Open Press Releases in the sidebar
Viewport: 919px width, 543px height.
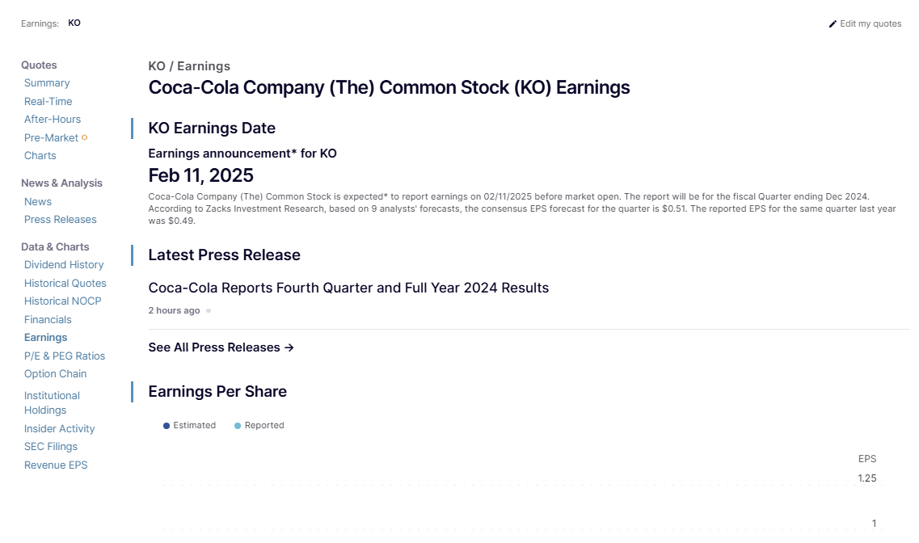(x=61, y=220)
